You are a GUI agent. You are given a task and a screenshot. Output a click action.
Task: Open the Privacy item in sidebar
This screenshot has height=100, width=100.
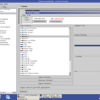coord(3,41)
